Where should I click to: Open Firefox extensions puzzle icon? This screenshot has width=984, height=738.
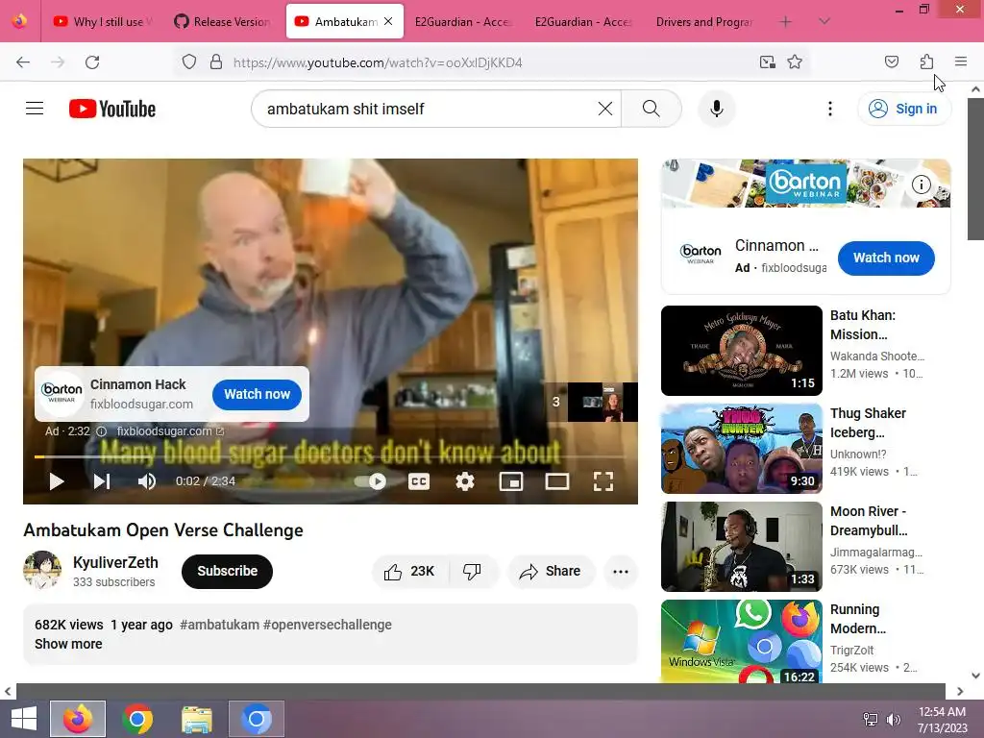coord(926,61)
